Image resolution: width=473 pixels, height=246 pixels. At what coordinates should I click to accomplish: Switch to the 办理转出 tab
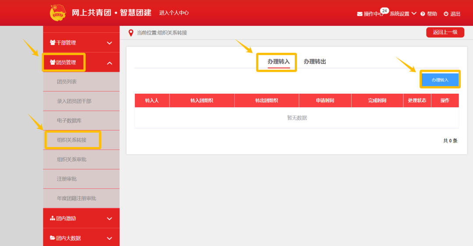pyautogui.click(x=314, y=62)
